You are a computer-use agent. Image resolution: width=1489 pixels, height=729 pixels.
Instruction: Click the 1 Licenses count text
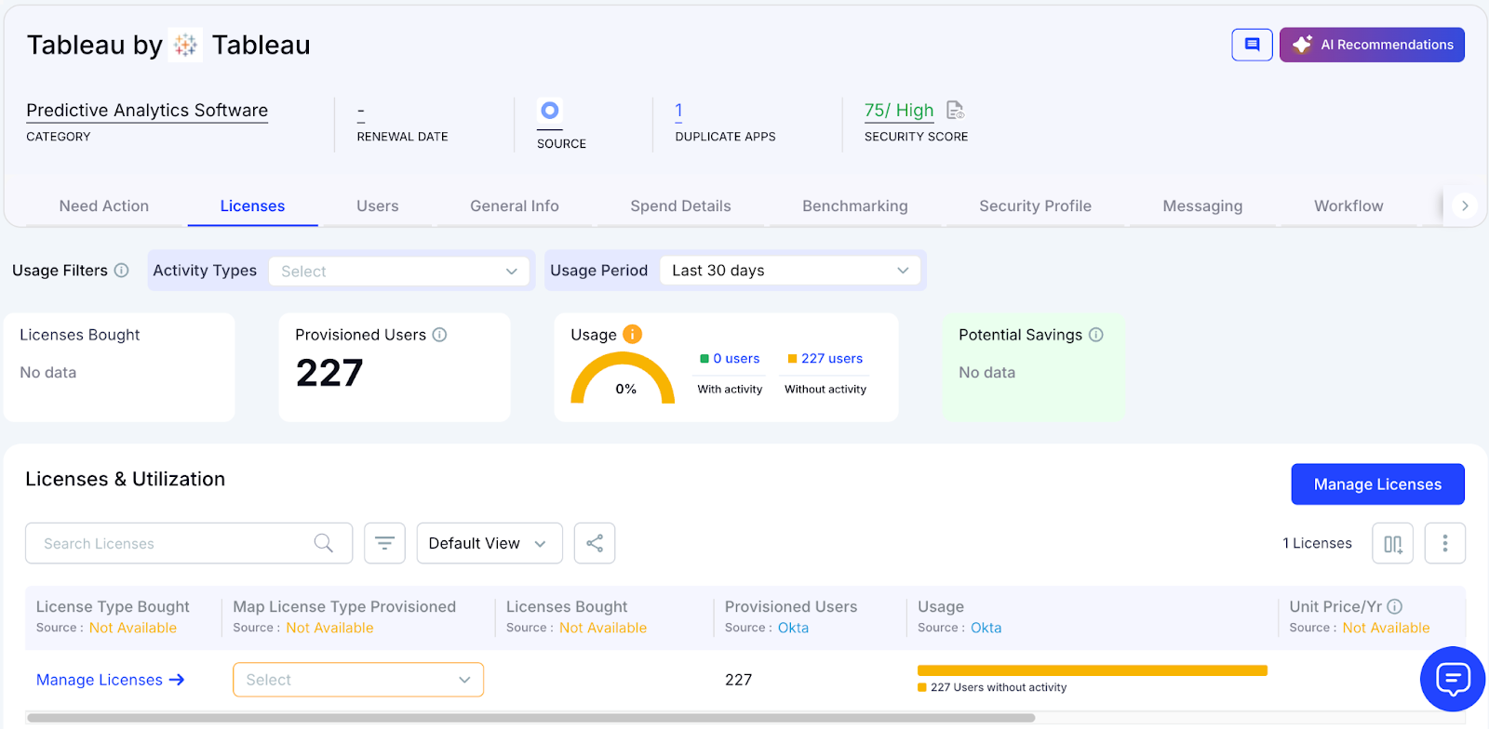pyautogui.click(x=1318, y=543)
